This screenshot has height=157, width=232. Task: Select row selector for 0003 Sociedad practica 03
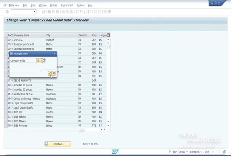tap(6, 49)
